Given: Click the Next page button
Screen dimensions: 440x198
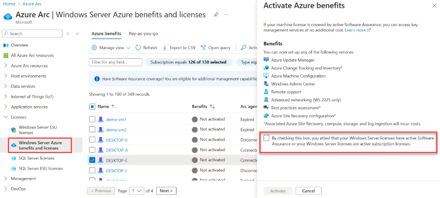Looking at the screenshot, I should [166, 191].
